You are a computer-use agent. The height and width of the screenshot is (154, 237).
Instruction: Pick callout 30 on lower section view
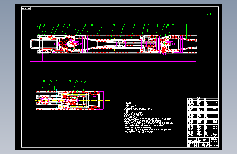tap(81, 81)
